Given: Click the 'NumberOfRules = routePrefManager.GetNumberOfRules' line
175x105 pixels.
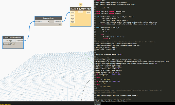Looking at the screenshot, I should click(133, 61).
